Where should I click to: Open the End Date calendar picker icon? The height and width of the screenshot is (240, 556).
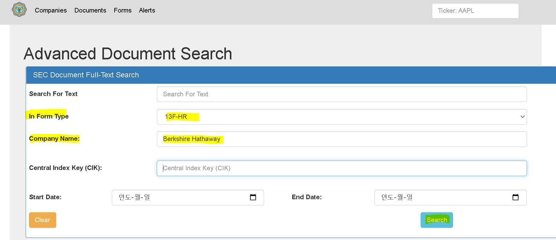click(515, 197)
